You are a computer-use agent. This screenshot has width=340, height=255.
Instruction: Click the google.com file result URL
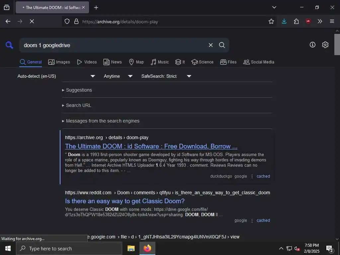(x=163, y=237)
